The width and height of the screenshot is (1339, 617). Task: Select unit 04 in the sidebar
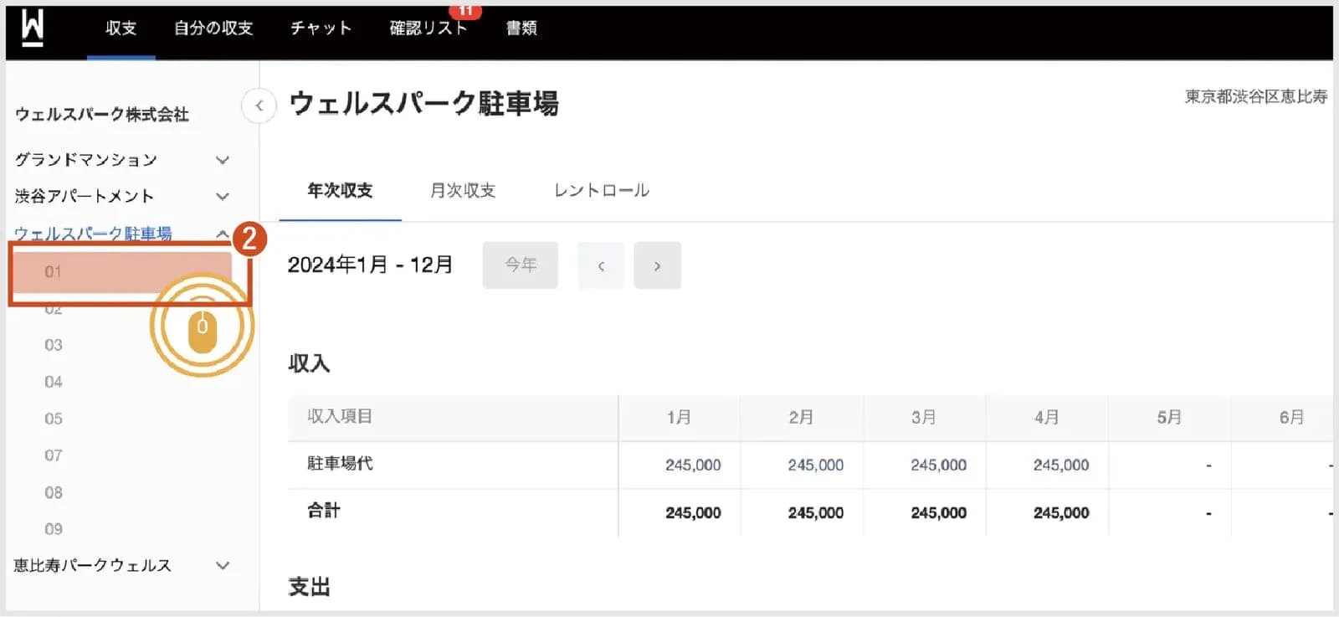(54, 383)
